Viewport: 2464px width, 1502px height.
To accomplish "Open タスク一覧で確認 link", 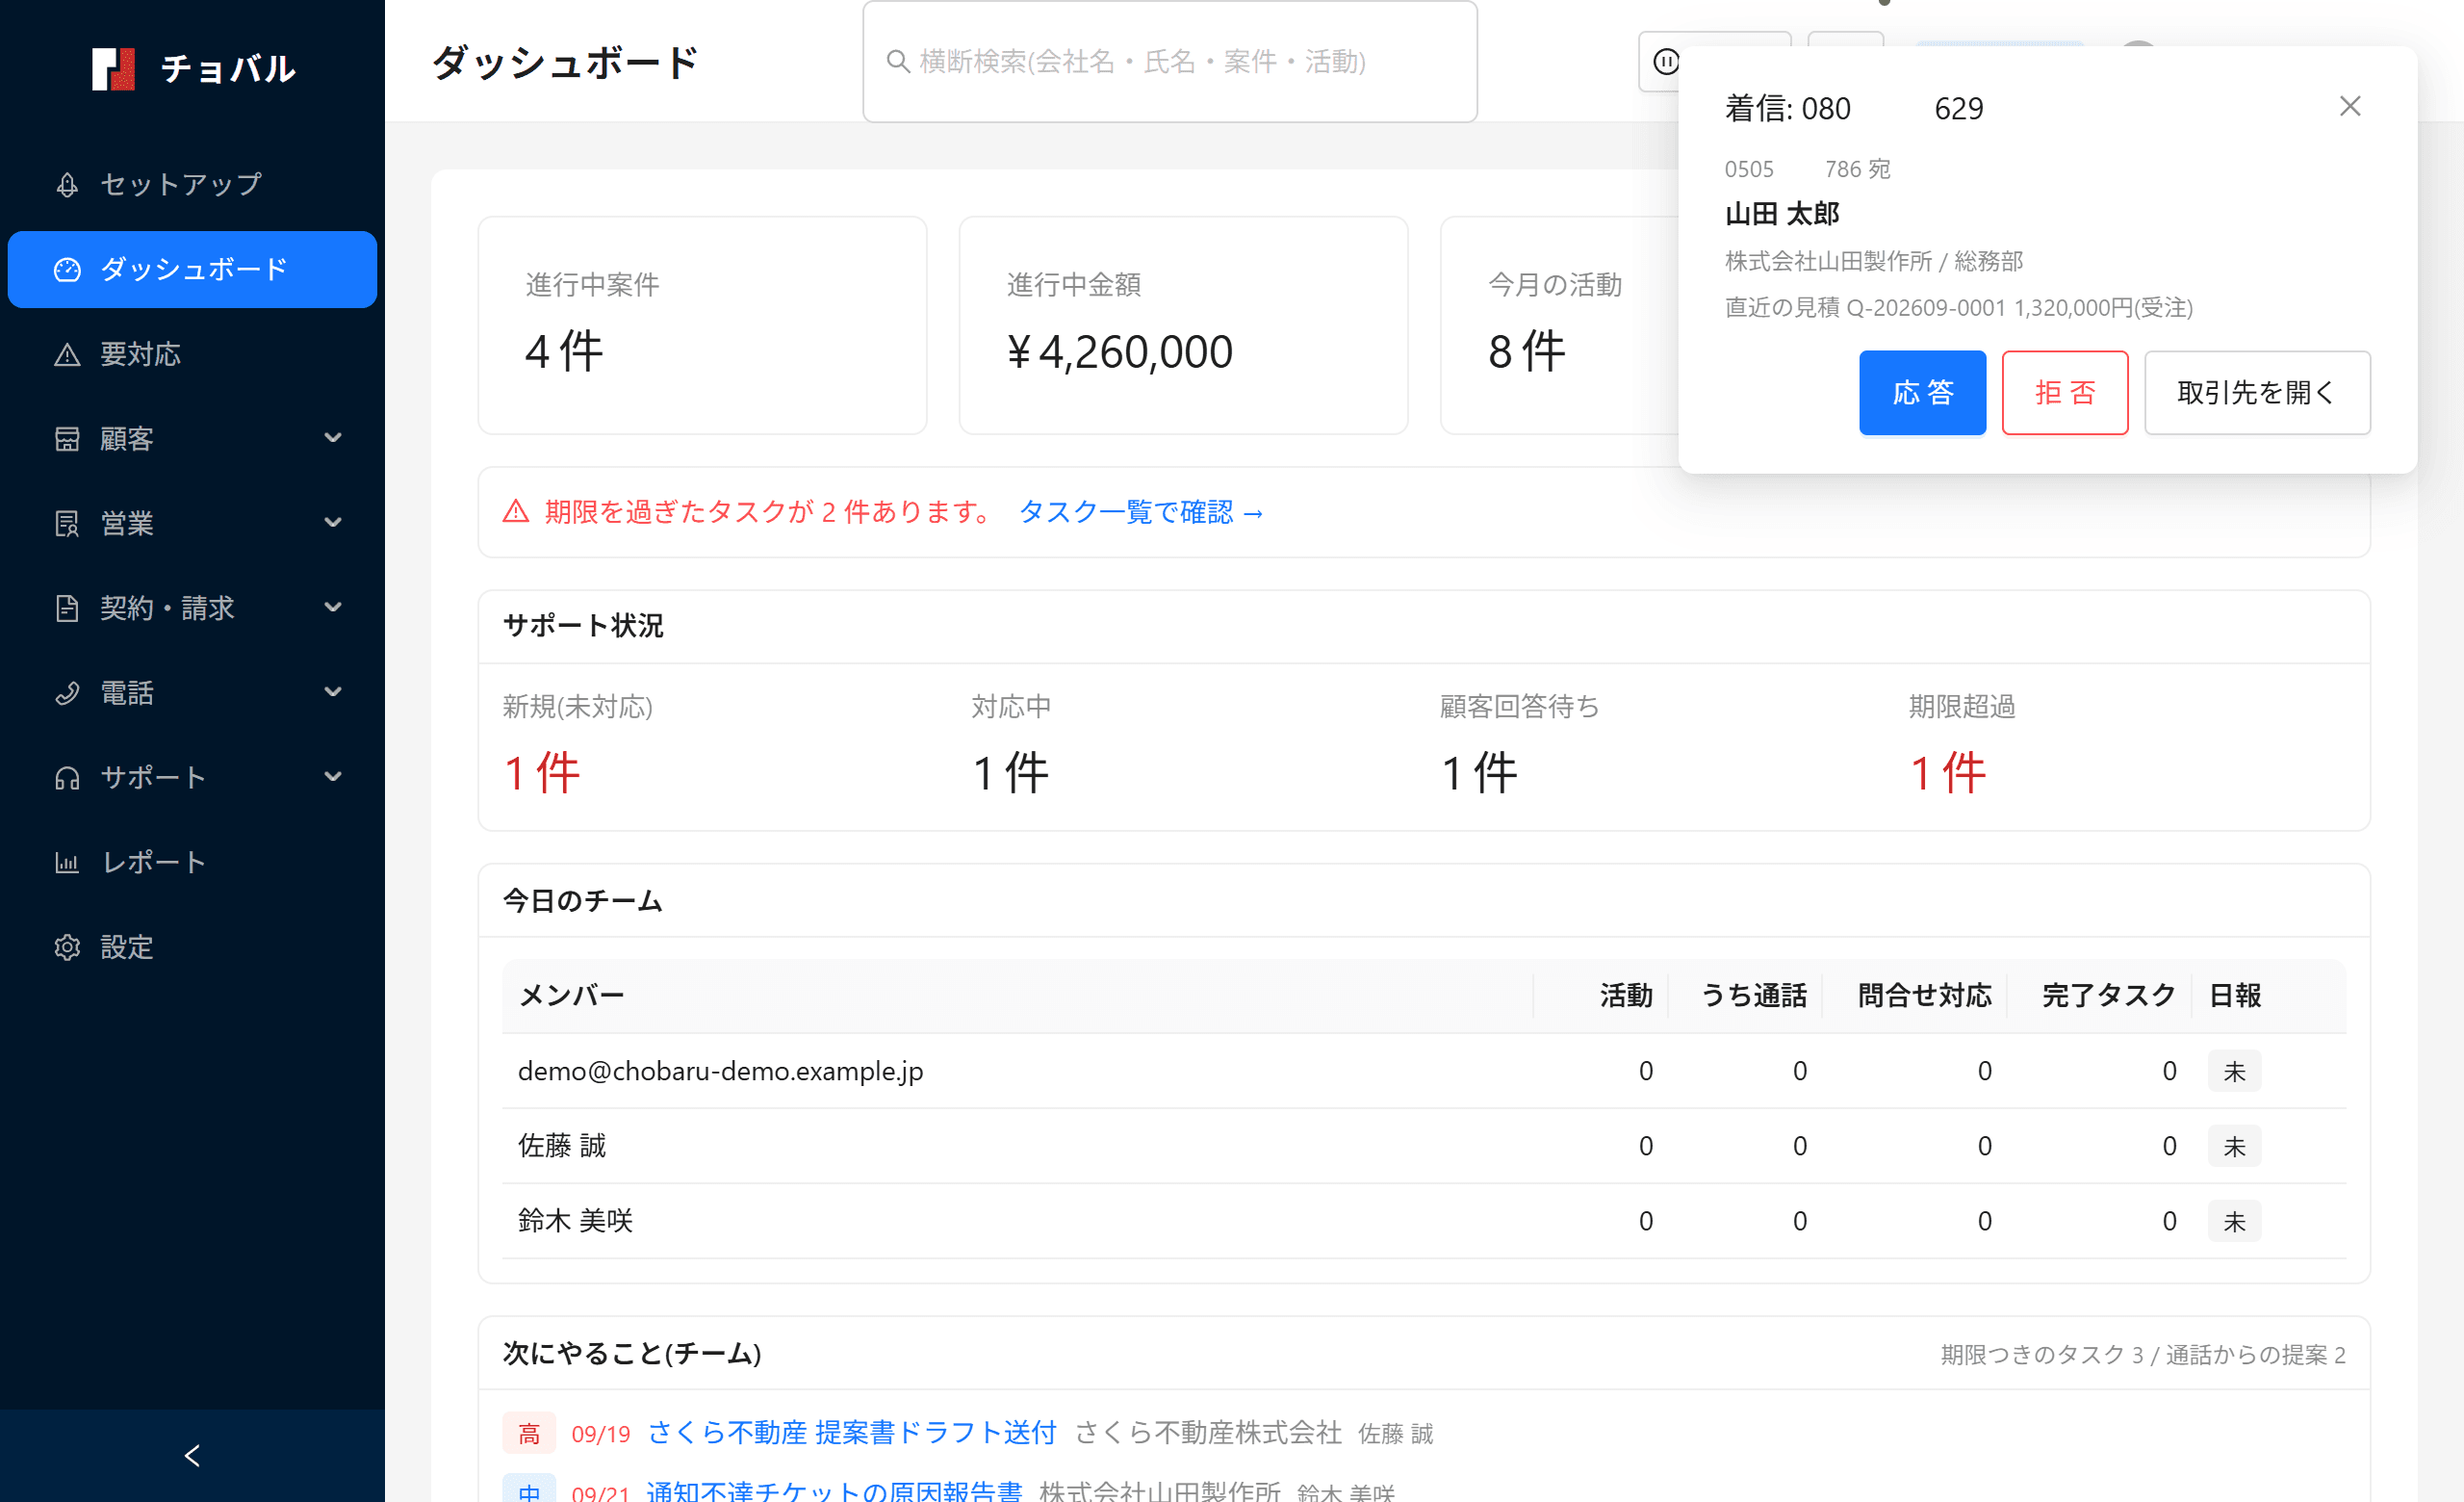I will pyautogui.click(x=1141, y=512).
